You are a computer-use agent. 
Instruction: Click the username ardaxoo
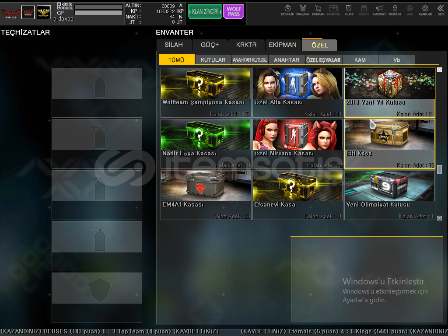coord(63,19)
